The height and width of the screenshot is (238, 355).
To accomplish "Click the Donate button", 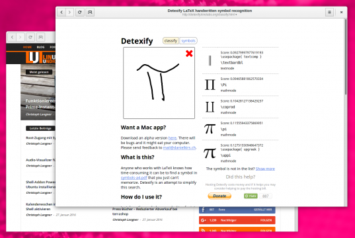I will 219,196.
